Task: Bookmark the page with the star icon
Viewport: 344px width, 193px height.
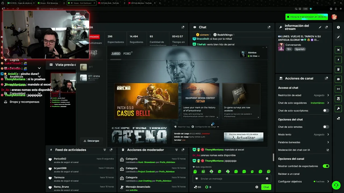Action: coord(311,9)
